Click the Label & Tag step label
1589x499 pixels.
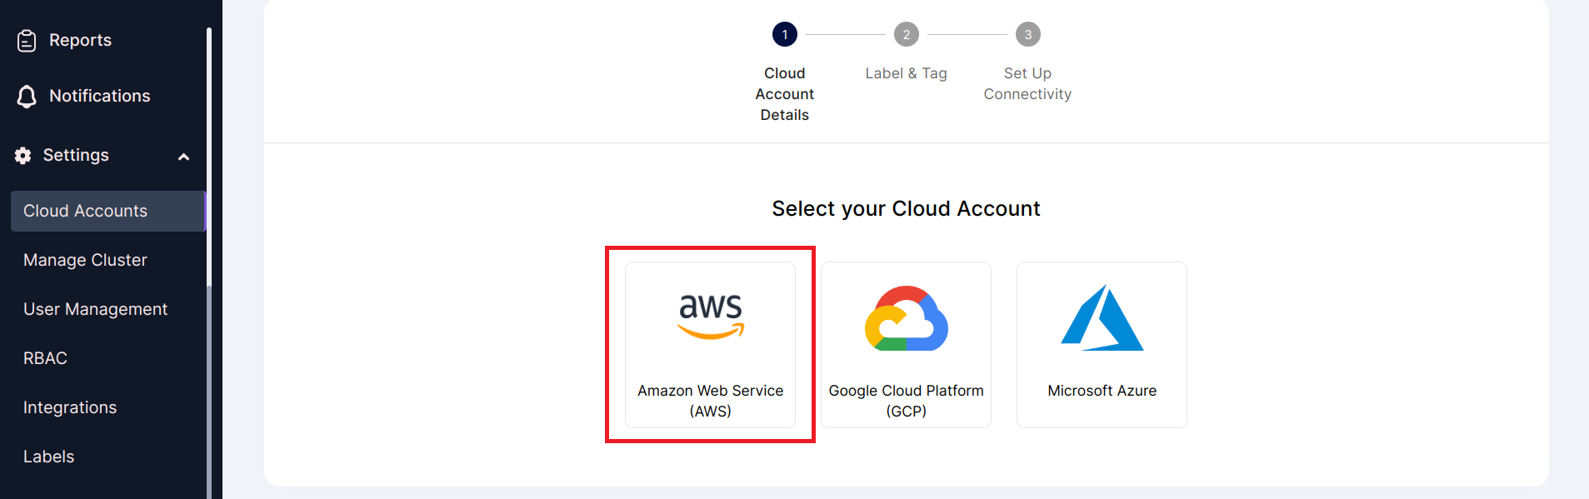[x=906, y=73]
